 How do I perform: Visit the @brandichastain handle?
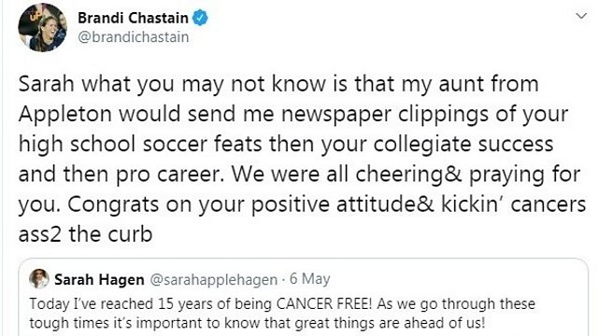[133, 37]
